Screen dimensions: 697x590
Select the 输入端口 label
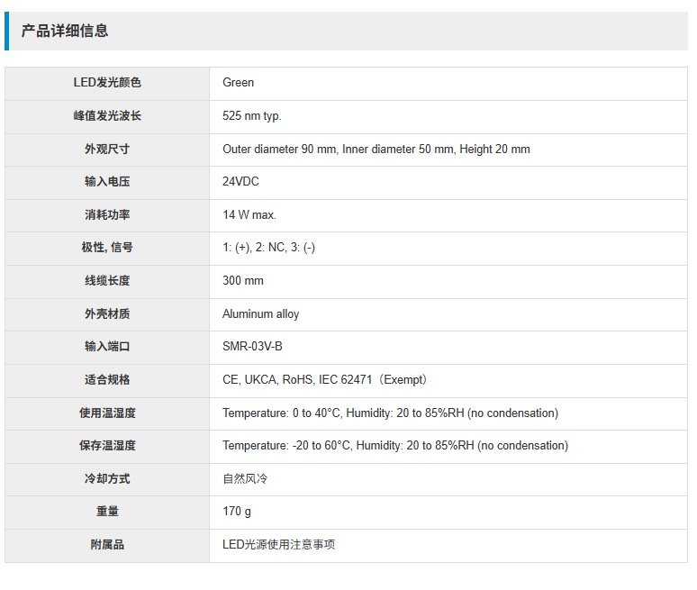[107, 347]
